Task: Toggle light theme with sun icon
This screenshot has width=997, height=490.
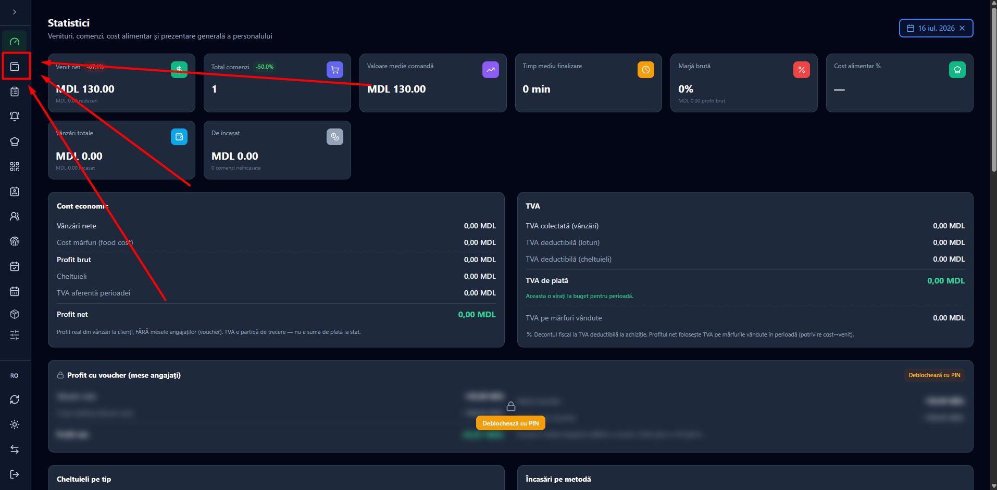Action: pos(15,424)
